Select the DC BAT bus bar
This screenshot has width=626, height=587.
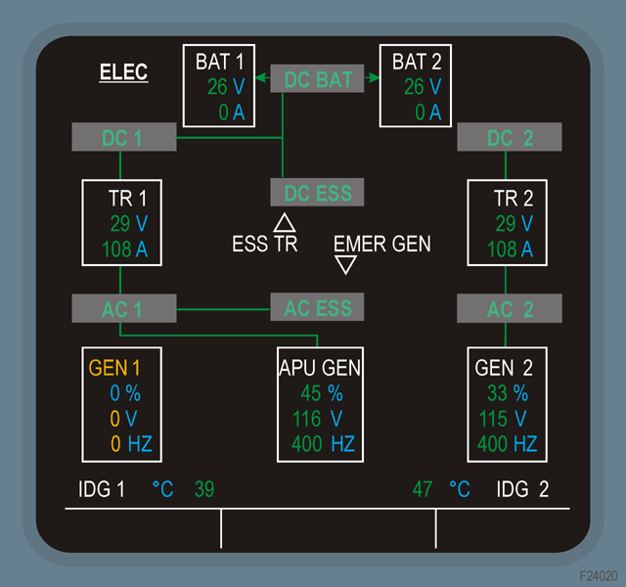click(317, 79)
